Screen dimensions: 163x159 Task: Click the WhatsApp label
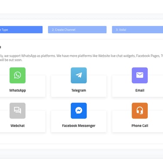pos(17,90)
